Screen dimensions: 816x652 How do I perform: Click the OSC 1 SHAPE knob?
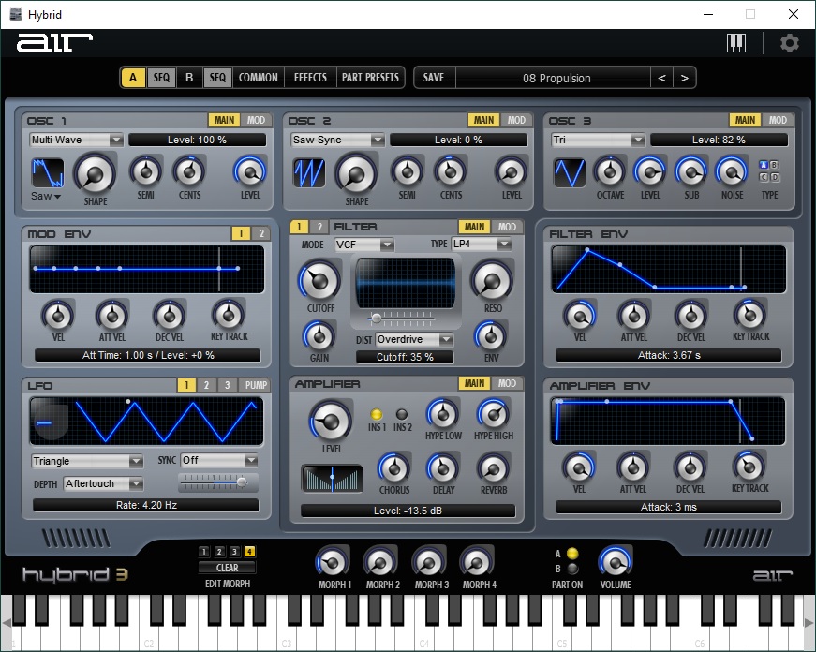pyautogui.click(x=96, y=174)
